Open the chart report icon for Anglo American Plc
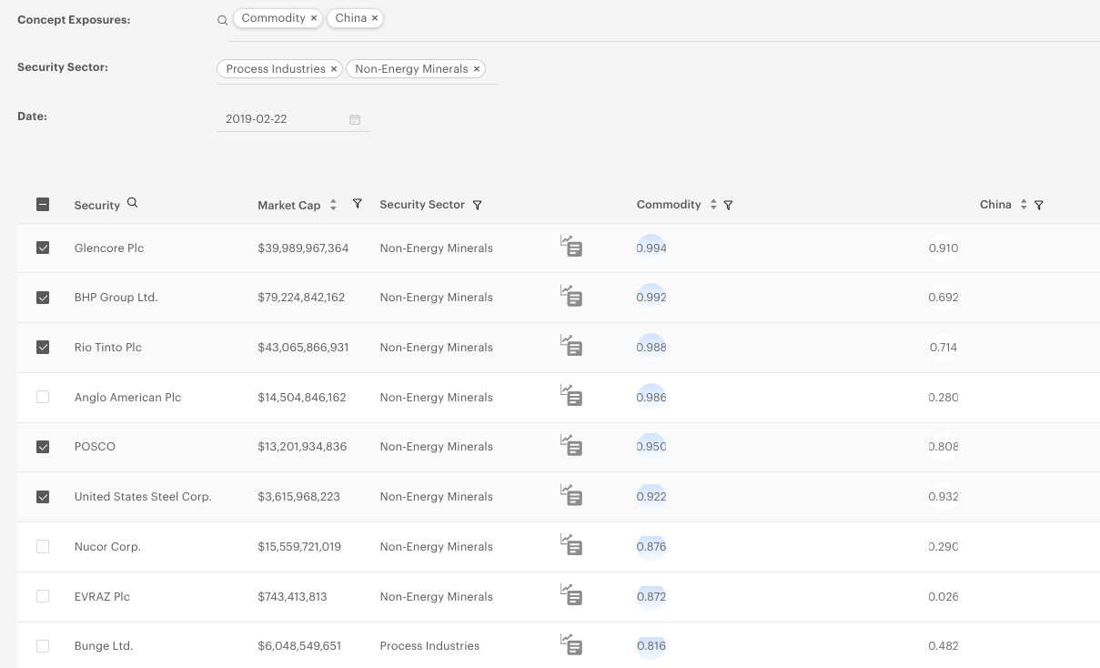Screen dimensions: 1100x668 pos(571,397)
